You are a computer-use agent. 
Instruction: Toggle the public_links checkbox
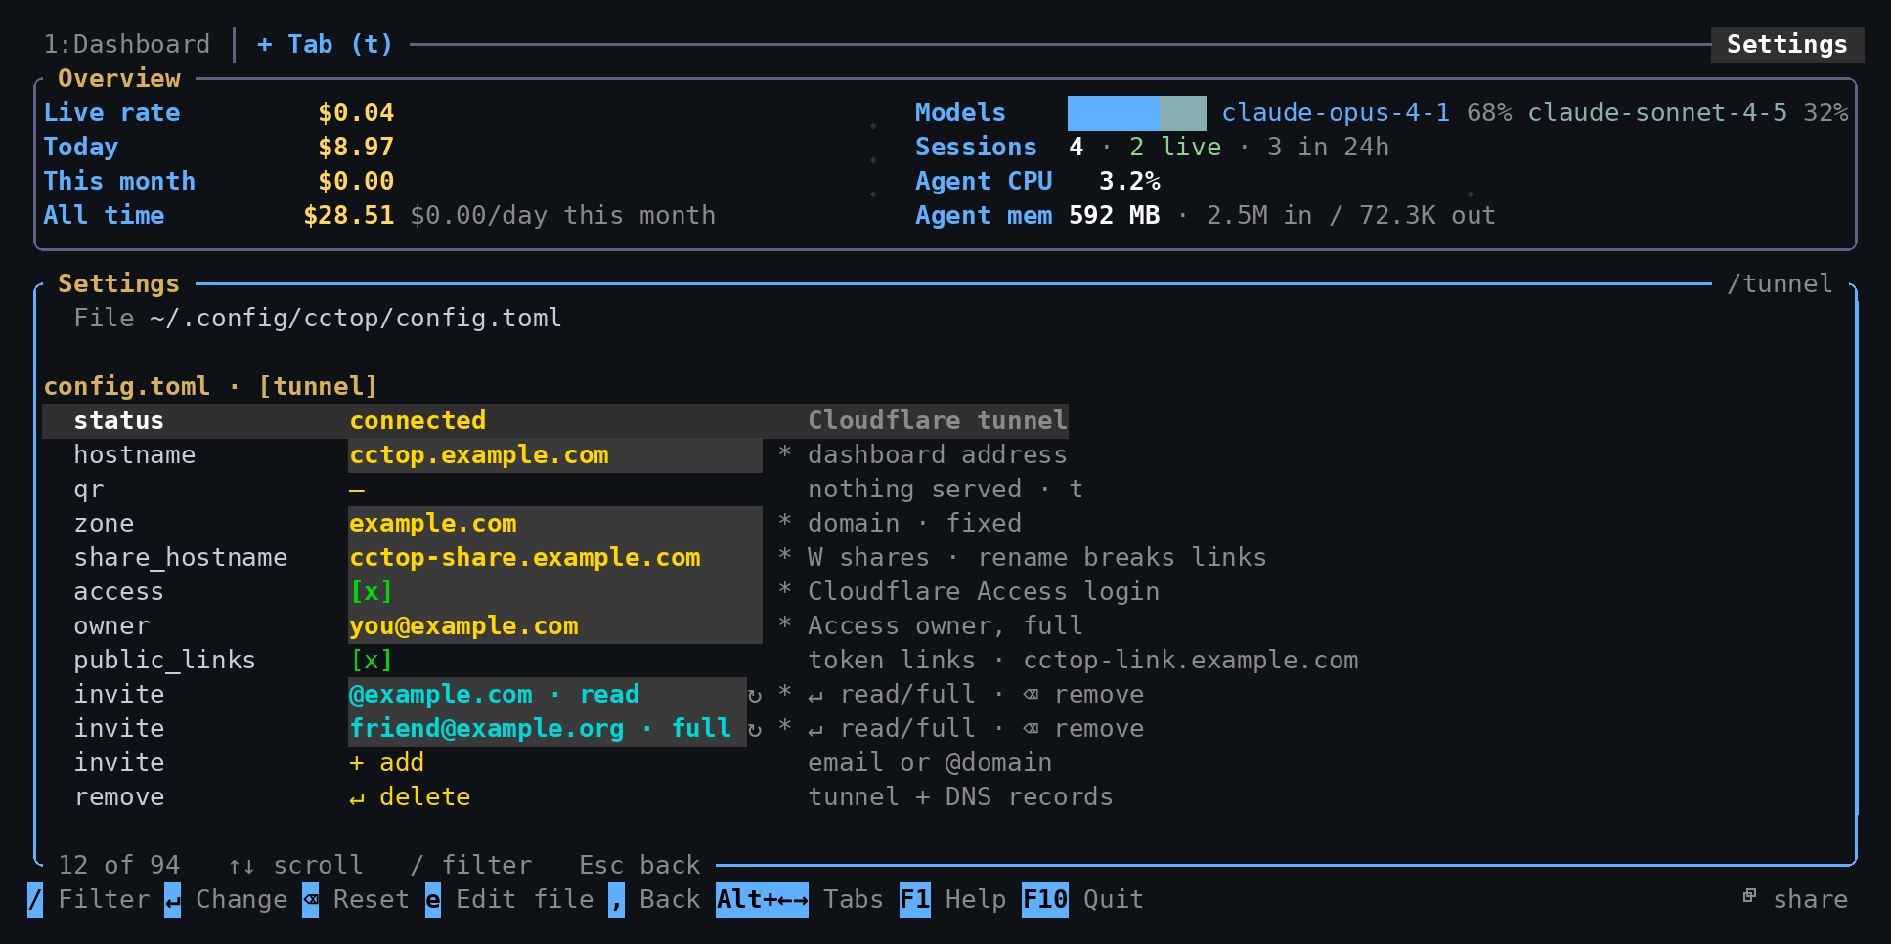[372, 661]
